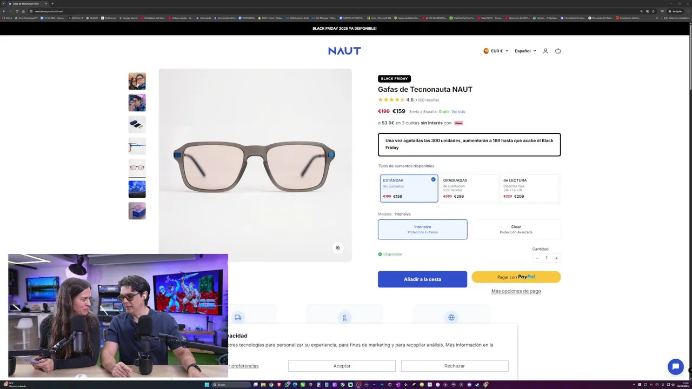This screenshot has height=389, width=692.
Task: Click the delivery truck feature icon
Action: click(x=238, y=318)
